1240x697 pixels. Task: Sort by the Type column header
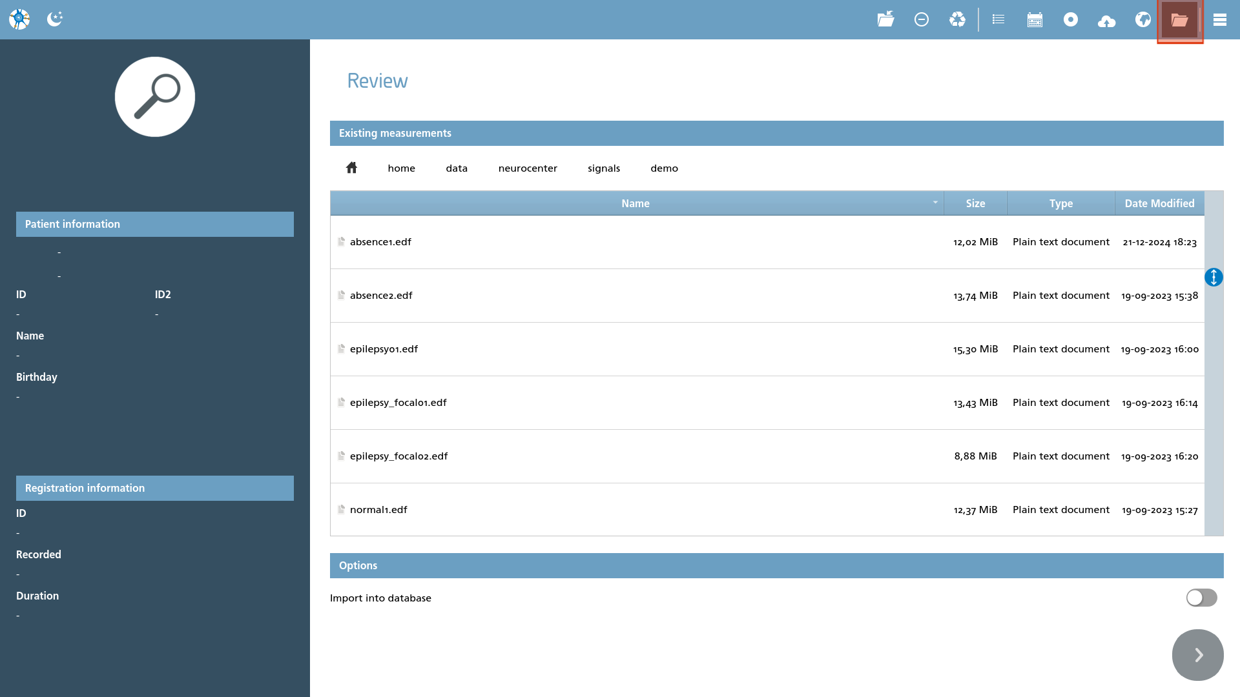(1061, 203)
